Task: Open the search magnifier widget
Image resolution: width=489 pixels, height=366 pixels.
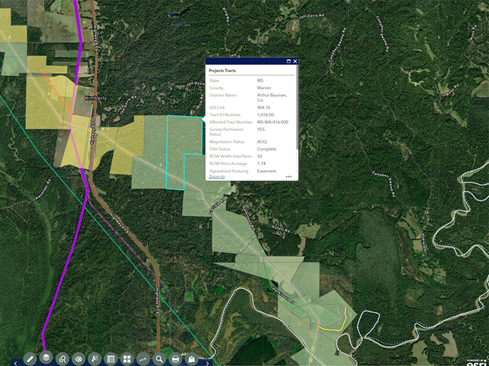Action: click(160, 359)
